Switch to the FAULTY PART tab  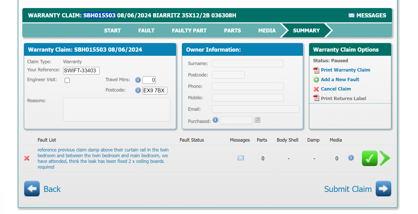click(189, 31)
